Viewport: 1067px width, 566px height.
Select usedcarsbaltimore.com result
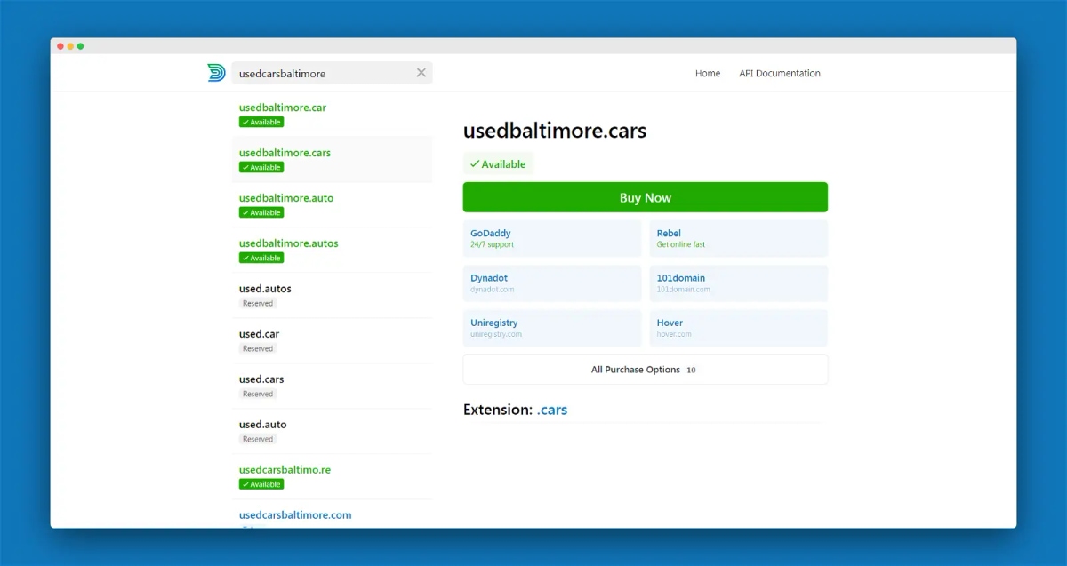coord(333,514)
